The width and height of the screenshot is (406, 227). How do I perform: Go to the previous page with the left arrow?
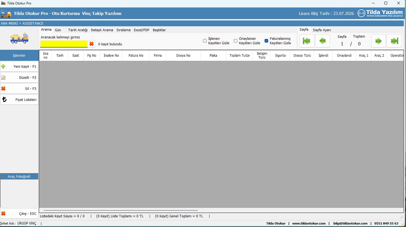(x=322, y=41)
